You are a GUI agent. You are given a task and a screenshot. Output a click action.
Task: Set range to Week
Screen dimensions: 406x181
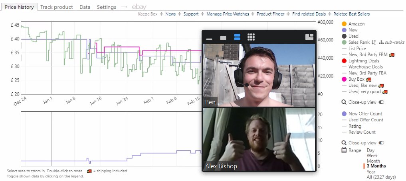tap(372, 156)
